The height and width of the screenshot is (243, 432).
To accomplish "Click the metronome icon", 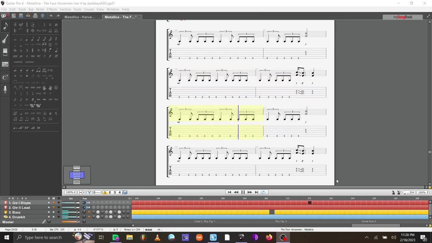I will [x=393, y=192].
